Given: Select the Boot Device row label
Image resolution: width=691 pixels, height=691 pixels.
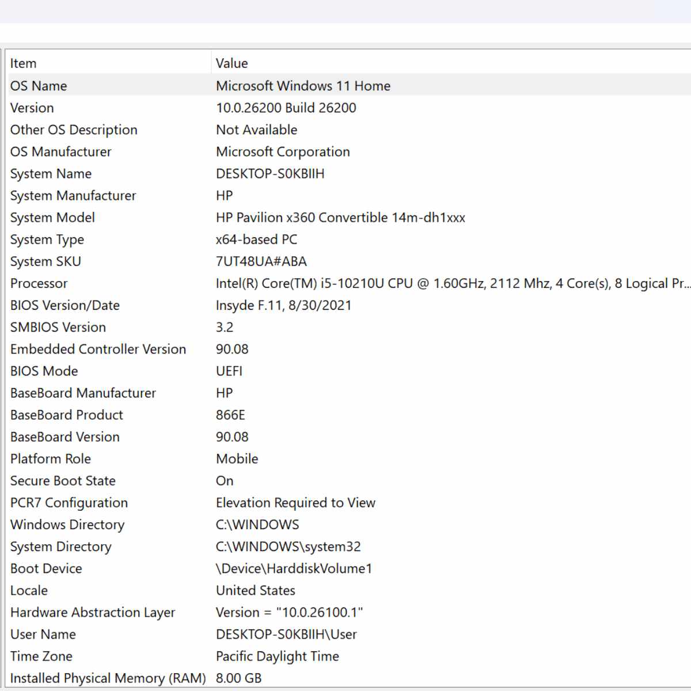Looking at the screenshot, I should 46,568.
